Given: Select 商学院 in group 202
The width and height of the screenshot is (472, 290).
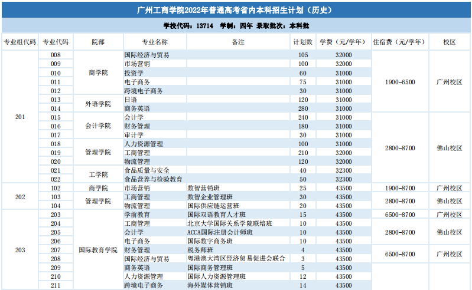Looking at the screenshot, I should 98,188.
